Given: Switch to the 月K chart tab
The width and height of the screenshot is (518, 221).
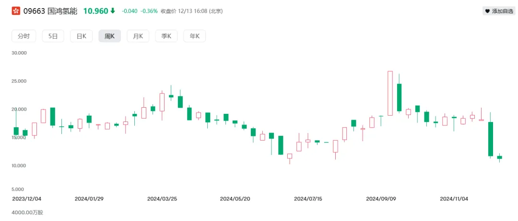Looking at the screenshot, I should click(x=138, y=36).
